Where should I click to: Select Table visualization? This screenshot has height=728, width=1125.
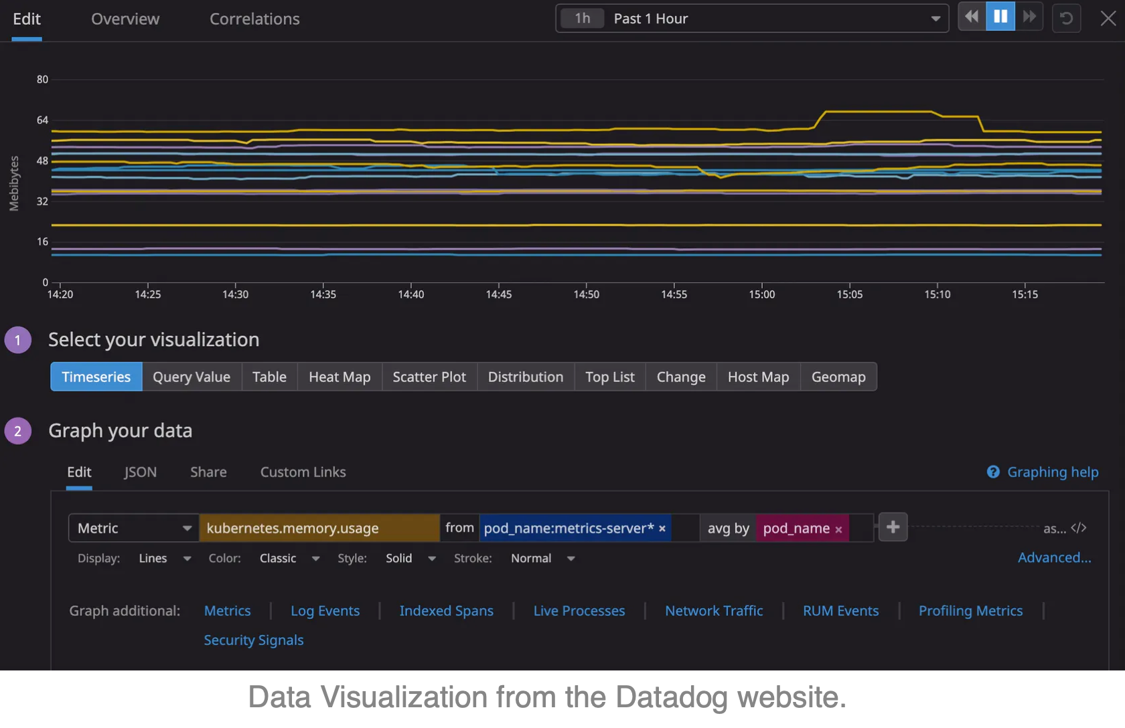coord(269,377)
